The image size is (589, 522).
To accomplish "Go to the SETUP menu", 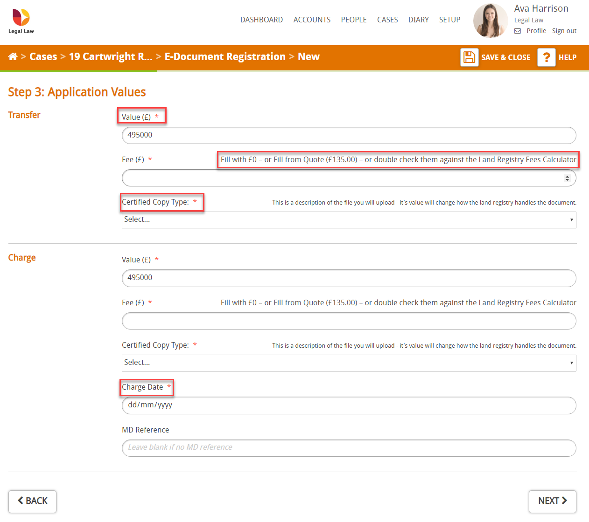I will coord(449,20).
